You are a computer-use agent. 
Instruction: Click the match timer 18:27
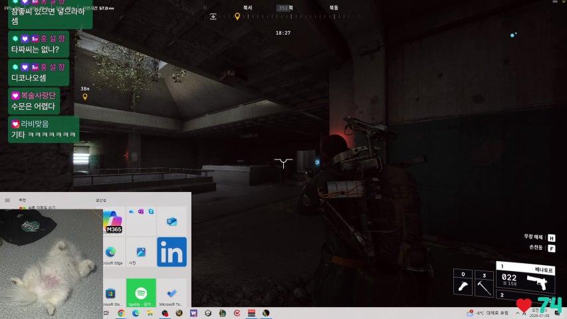tap(283, 33)
